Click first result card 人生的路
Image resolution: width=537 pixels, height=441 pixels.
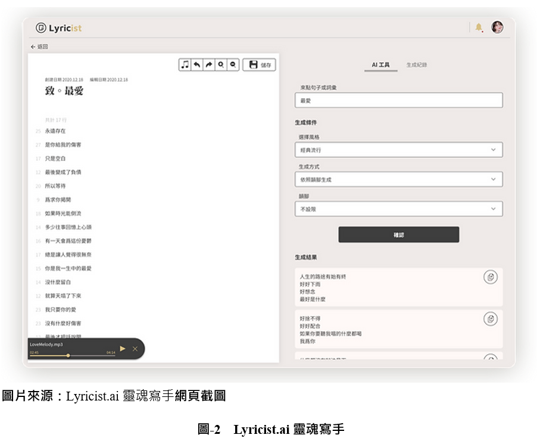[399, 287]
